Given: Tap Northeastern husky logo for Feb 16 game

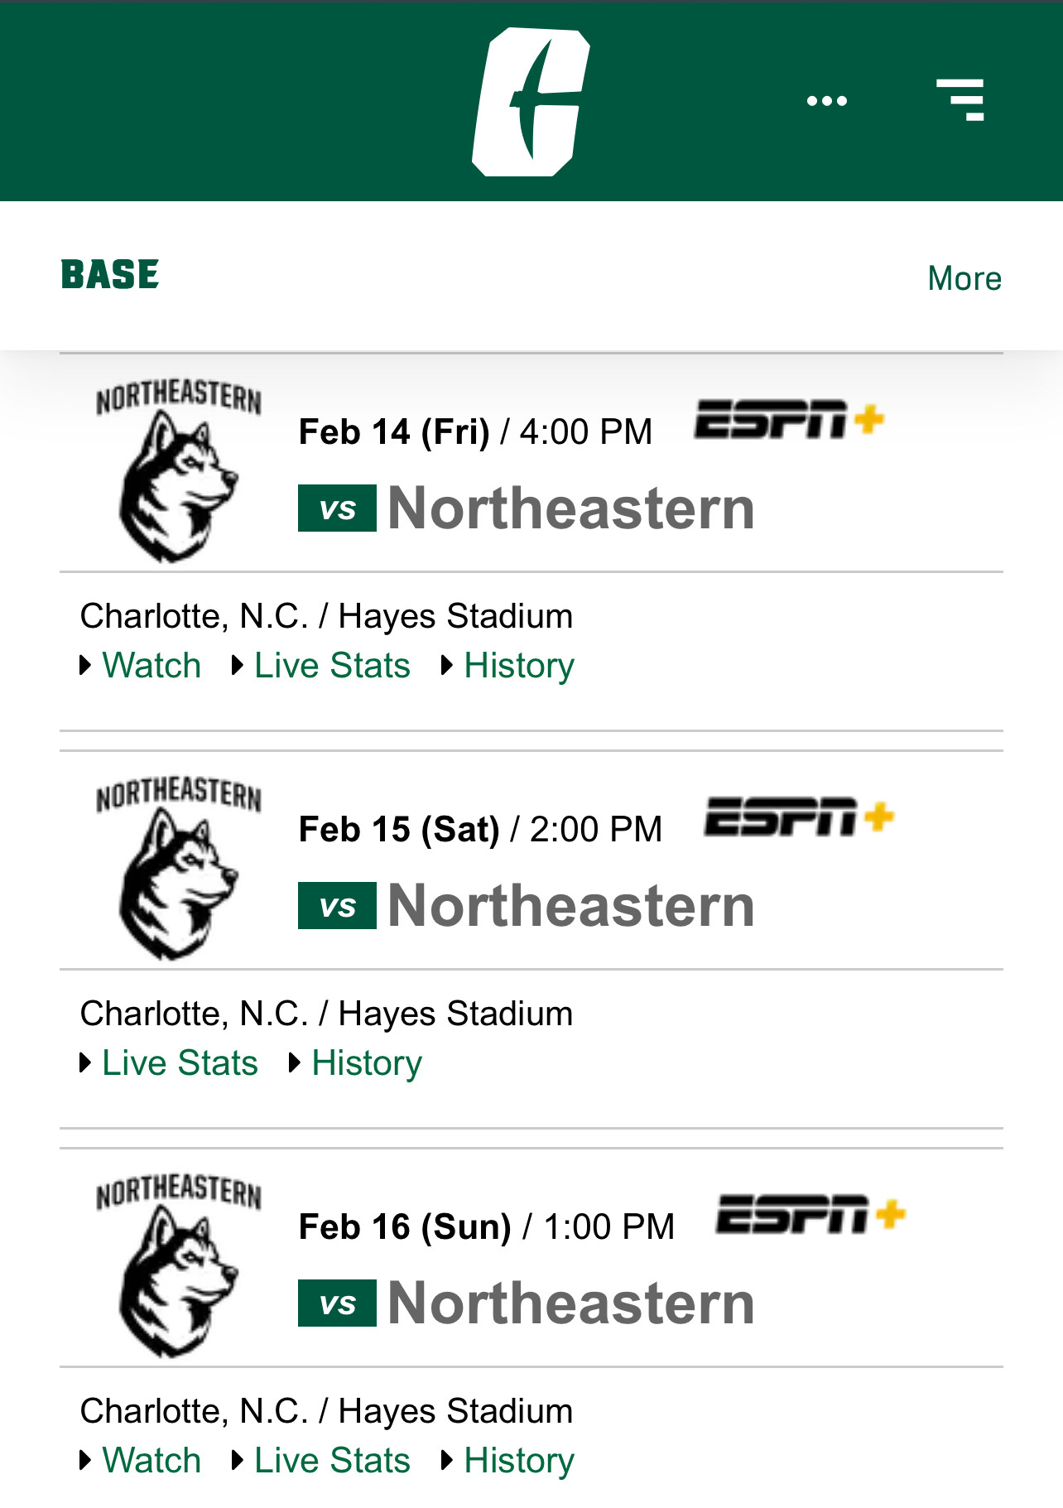Looking at the screenshot, I should point(179,1265).
